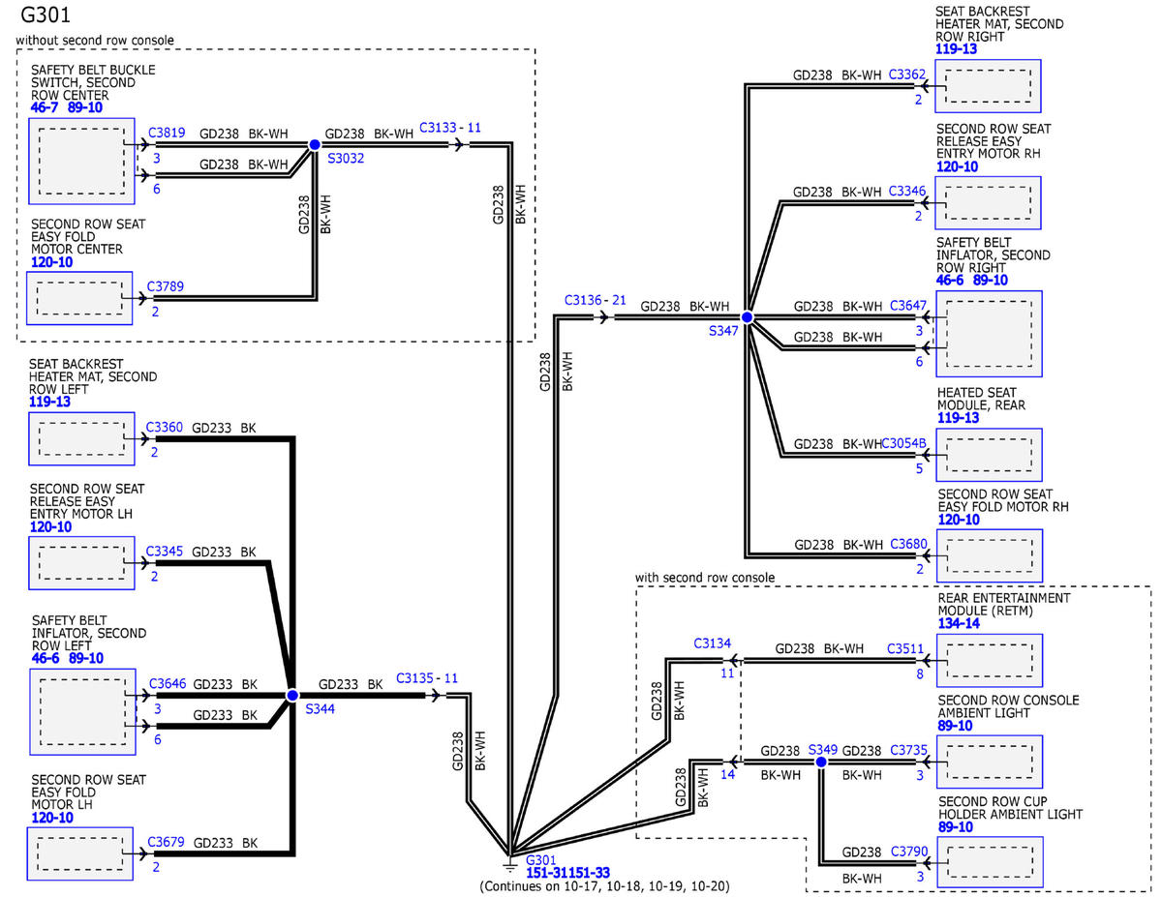Follow 89-10 under Cup Holder Ambient Light
The width and height of the screenshot is (1162, 897).
coord(957,827)
